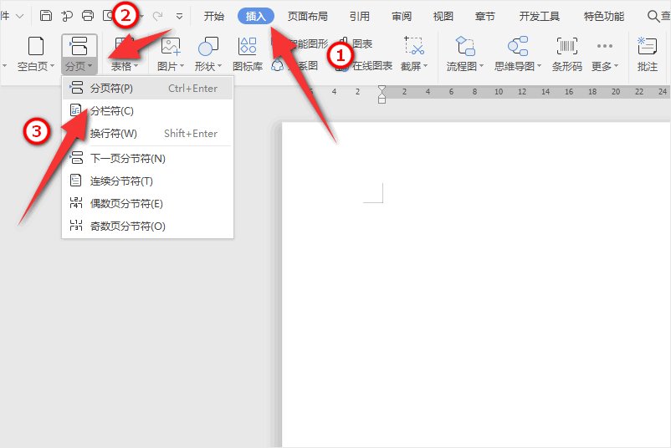Image resolution: width=671 pixels, height=448 pixels.
Task: Click the 流程图 flowchart icon
Action: point(465,46)
